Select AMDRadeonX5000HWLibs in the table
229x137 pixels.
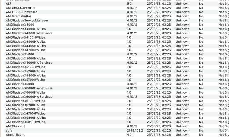pos(26,59)
